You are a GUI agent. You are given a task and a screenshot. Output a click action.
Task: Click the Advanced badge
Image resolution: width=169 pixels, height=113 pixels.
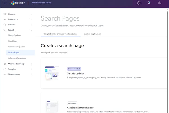pos(72,103)
